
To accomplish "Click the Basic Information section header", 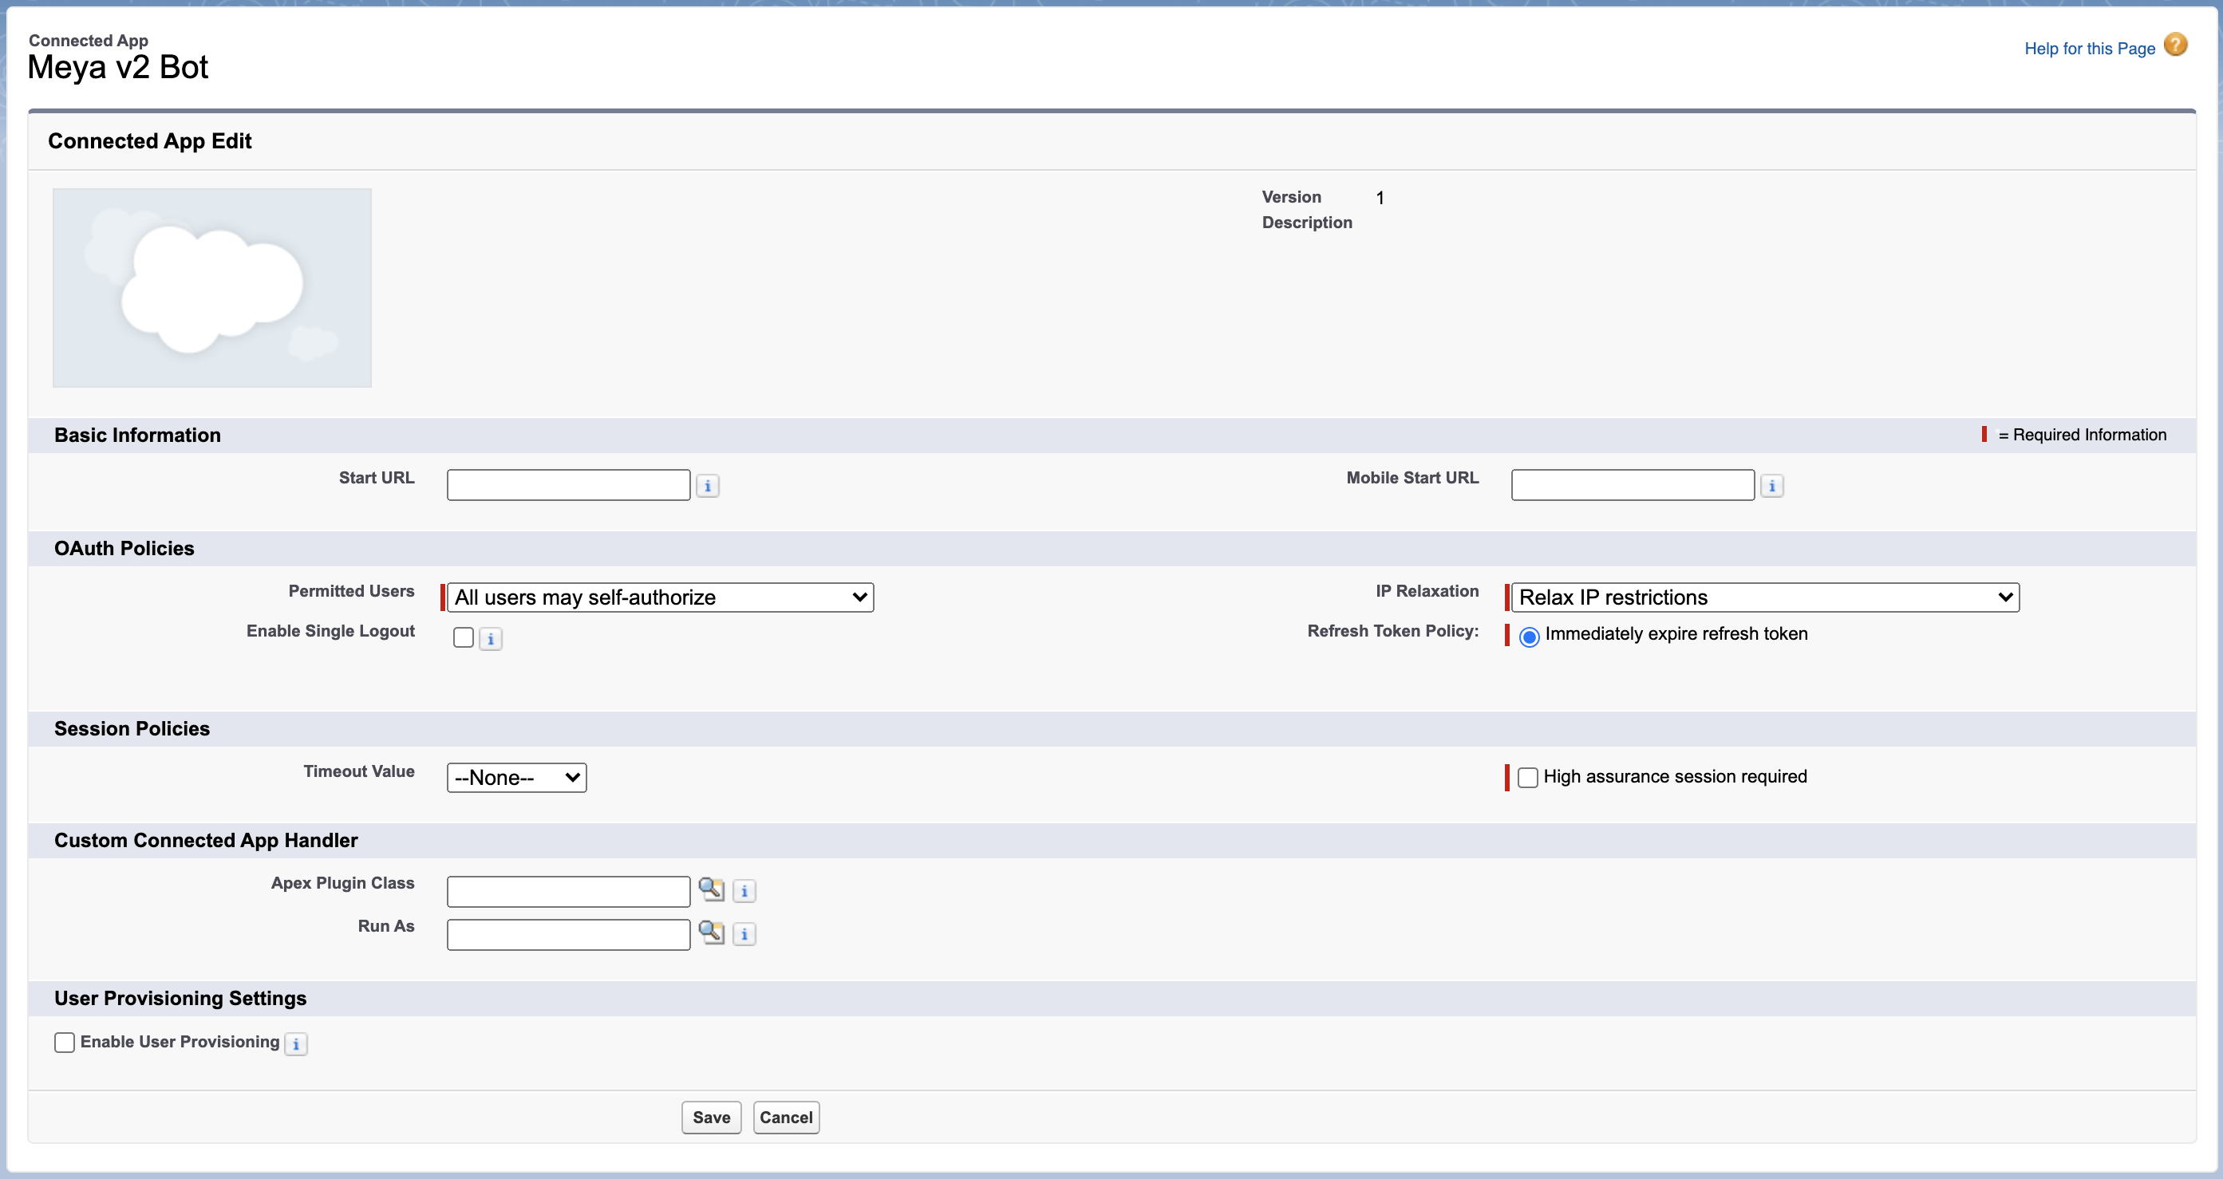I will tap(137, 435).
